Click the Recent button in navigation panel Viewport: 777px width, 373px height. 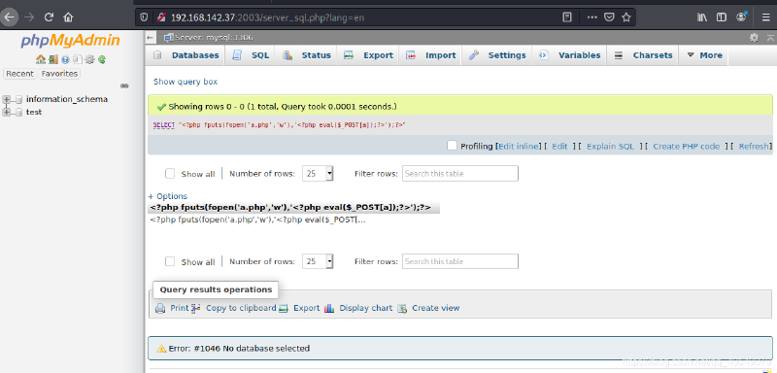[x=19, y=74]
